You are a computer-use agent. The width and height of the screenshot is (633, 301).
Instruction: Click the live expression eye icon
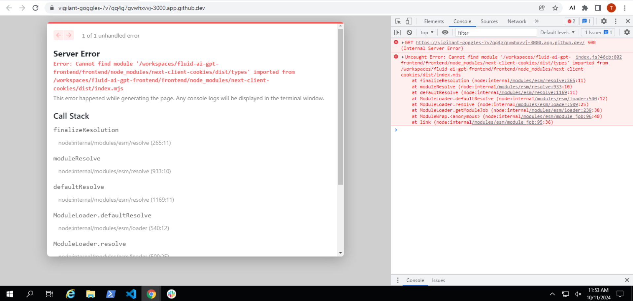tap(445, 32)
